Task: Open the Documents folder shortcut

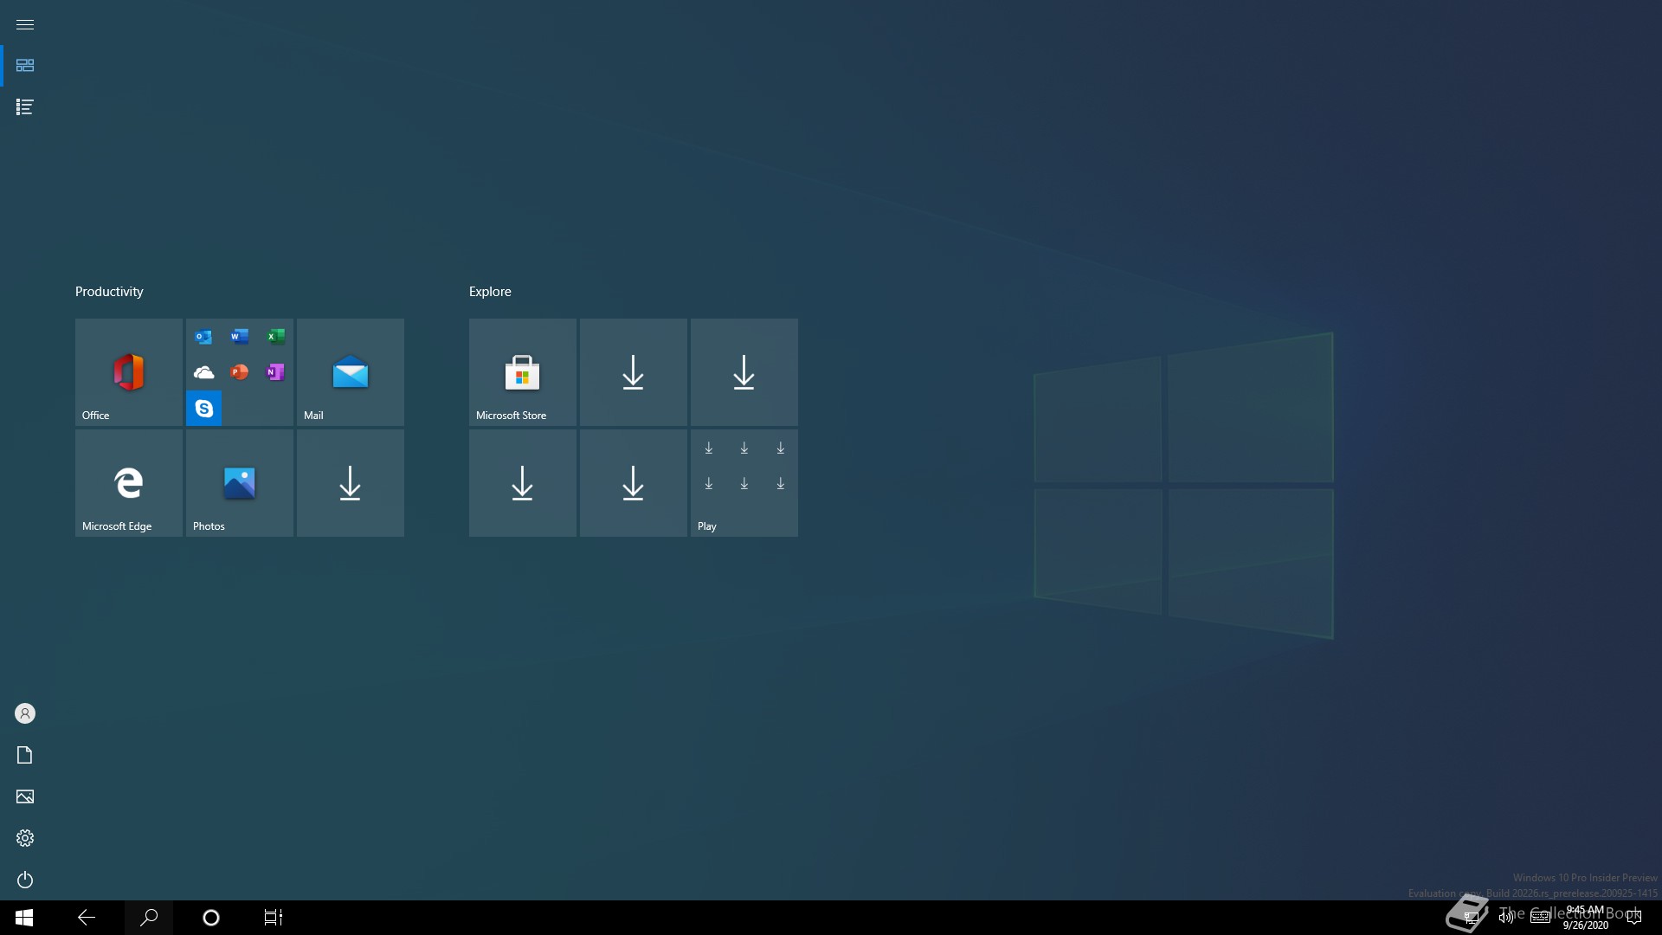Action: [25, 755]
